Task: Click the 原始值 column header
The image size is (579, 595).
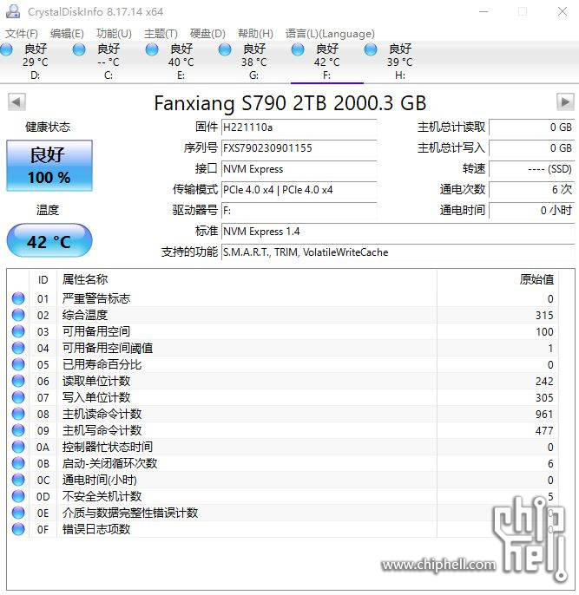Action: point(497,280)
